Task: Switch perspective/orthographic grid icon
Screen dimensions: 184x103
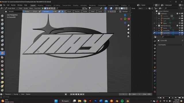Action: [x=129, y=36]
